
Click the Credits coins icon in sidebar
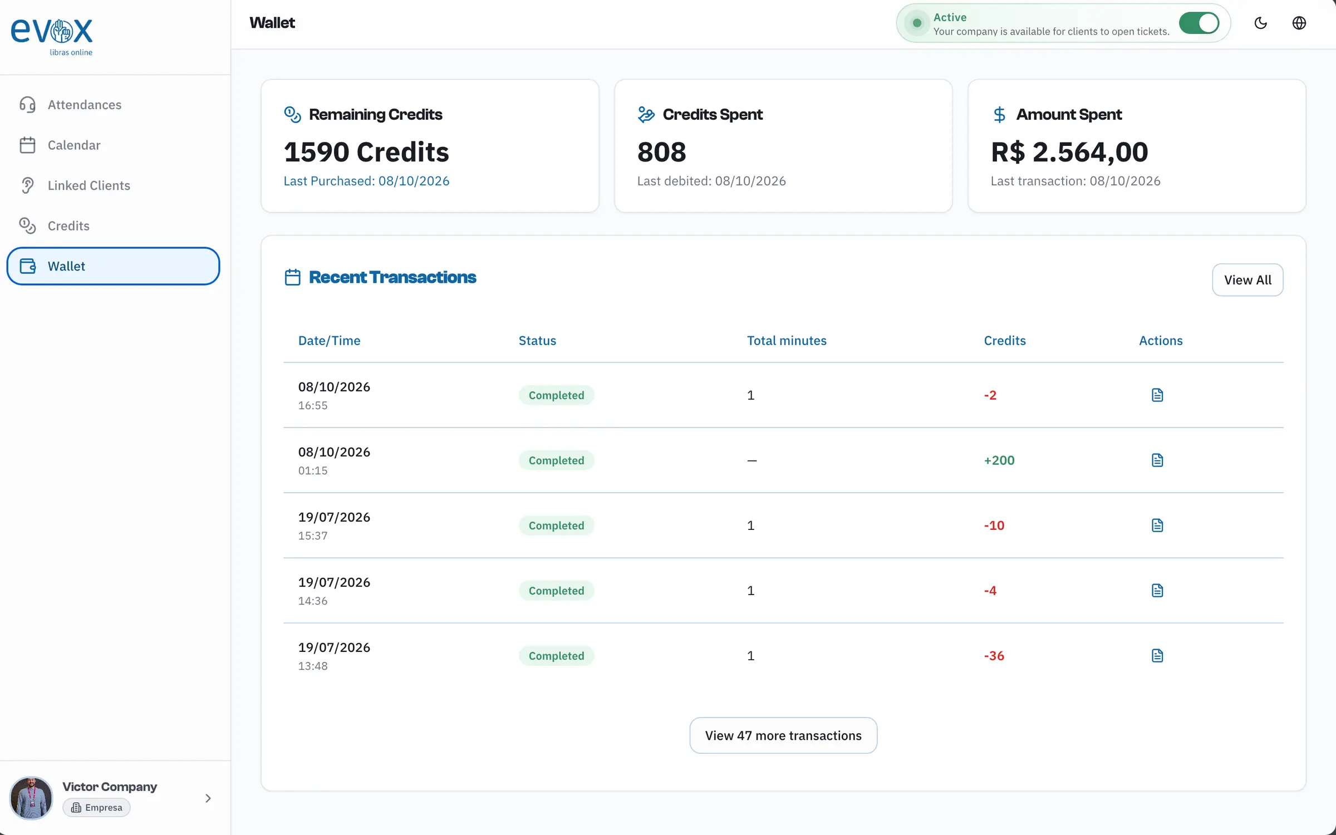click(x=27, y=225)
